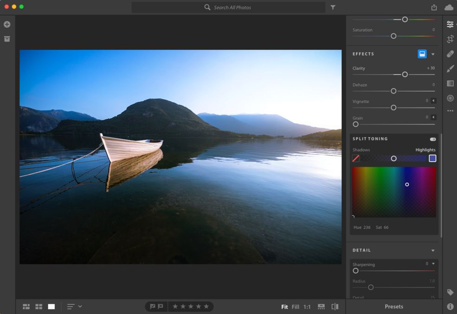Screen dimensions: 457x314
Task: Select the Highlights blue color swatch
Action: tap(432, 158)
